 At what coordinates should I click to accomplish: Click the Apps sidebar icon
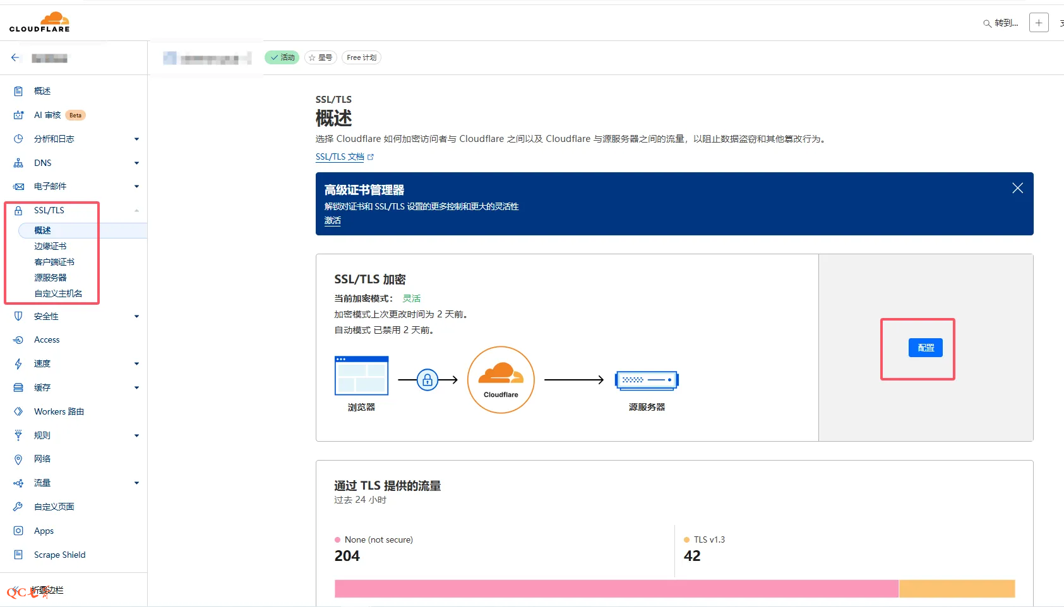tap(18, 531)
